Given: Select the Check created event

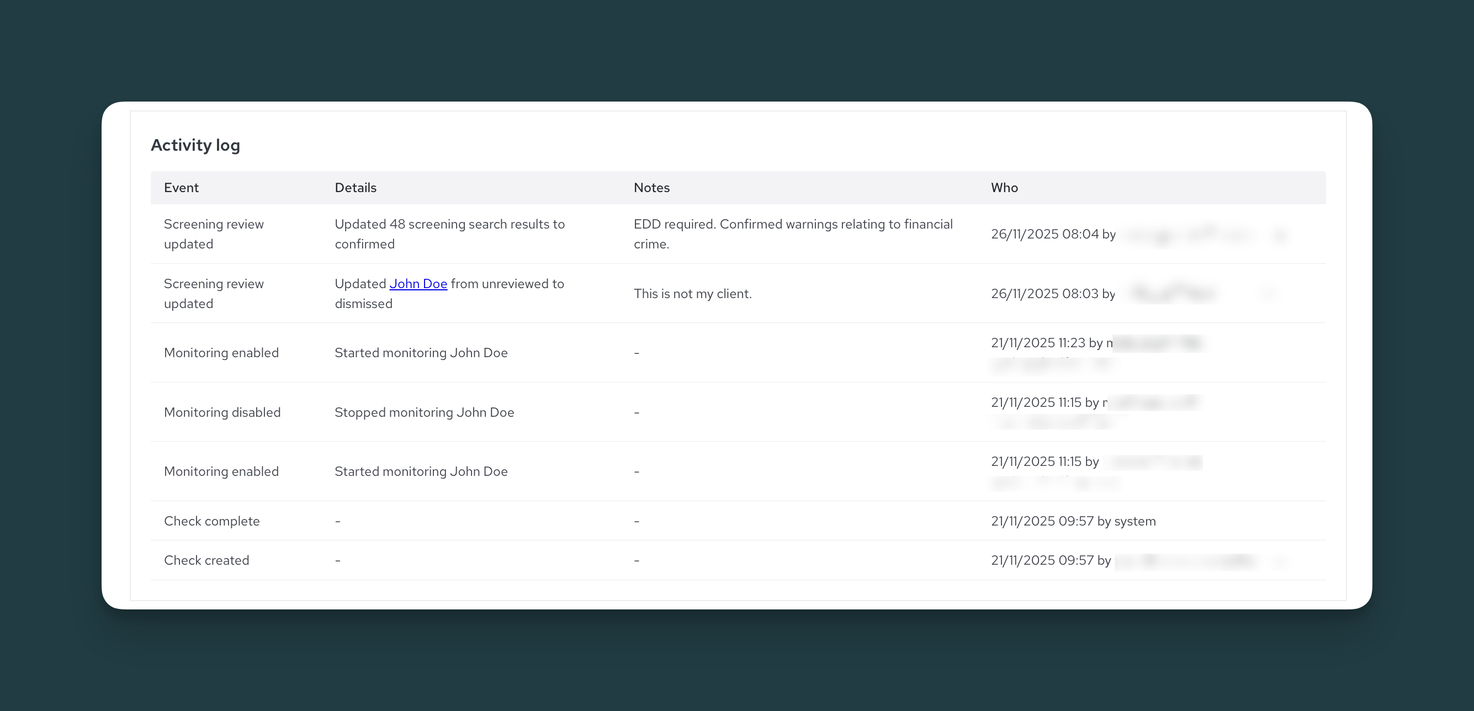Looking at the screenshot, I should 206,560.
